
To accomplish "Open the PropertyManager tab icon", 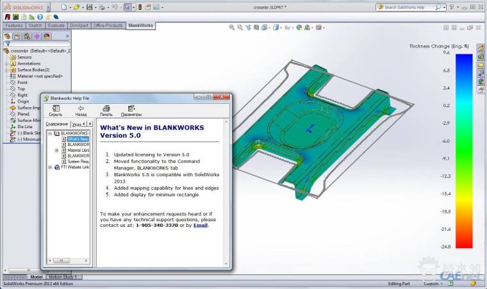I will [17, 37].
